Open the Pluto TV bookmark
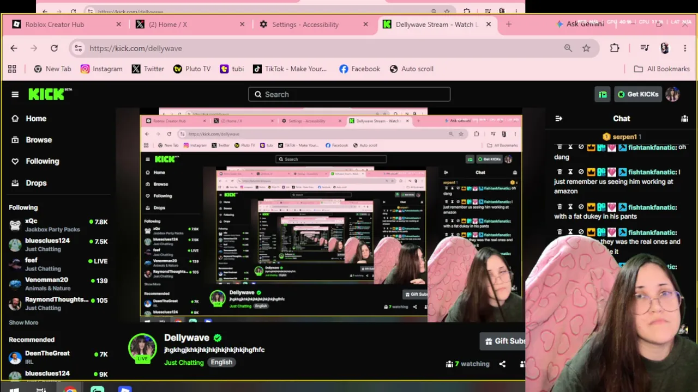This screenshot has width=698, height=392. coord(192,69)
